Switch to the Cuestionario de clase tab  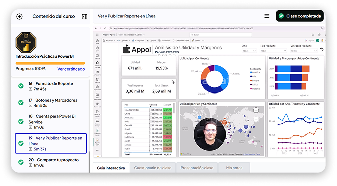click(153, 168)
